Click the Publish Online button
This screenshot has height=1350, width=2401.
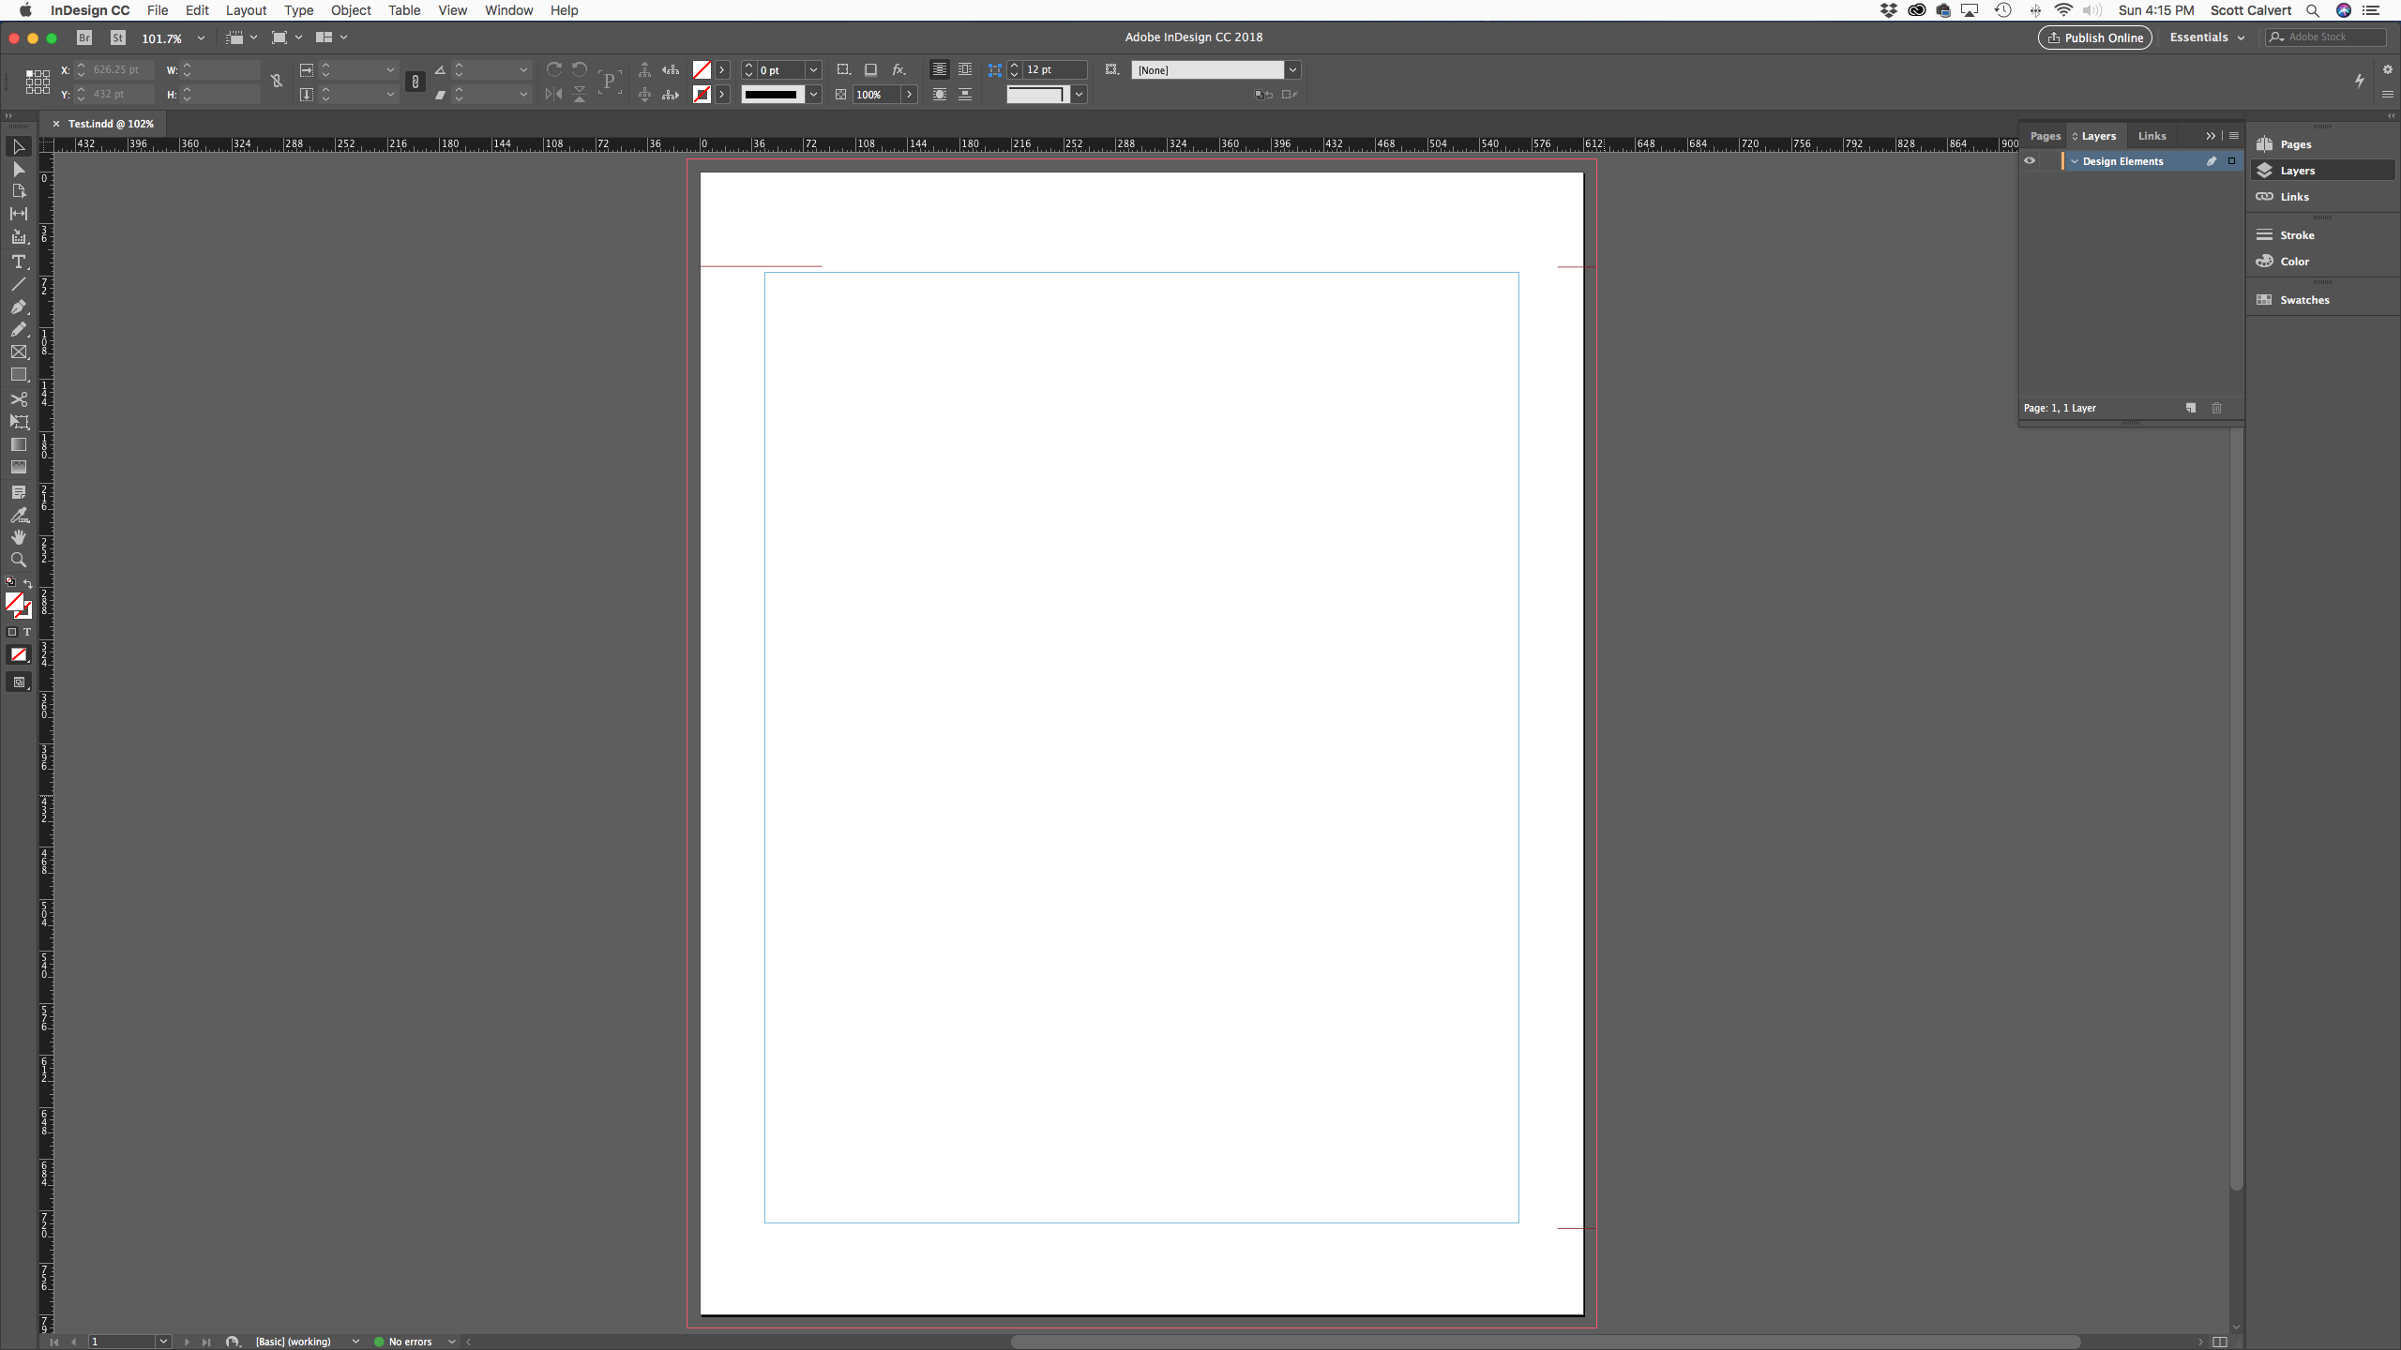(x=2094, y=37)
